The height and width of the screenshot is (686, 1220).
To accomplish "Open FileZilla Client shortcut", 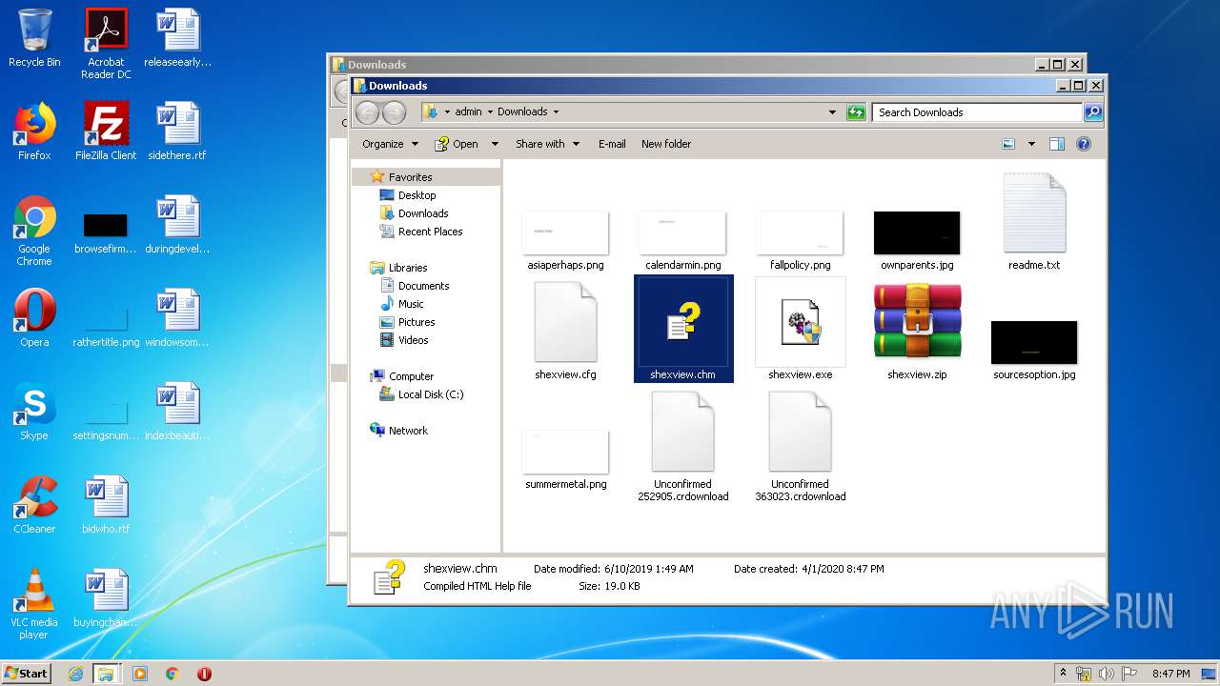I will click(106, 131).
